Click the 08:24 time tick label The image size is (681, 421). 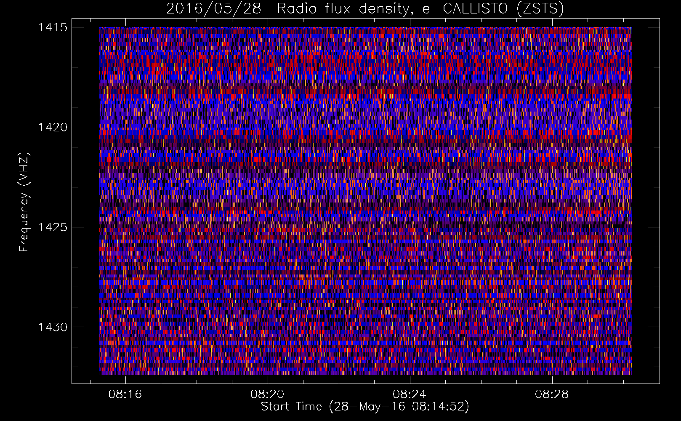click(410, 394)
